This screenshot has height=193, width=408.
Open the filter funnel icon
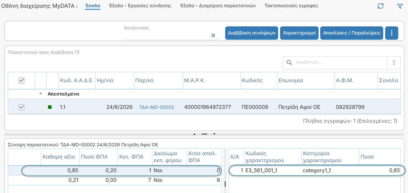[x=400, y=6]
